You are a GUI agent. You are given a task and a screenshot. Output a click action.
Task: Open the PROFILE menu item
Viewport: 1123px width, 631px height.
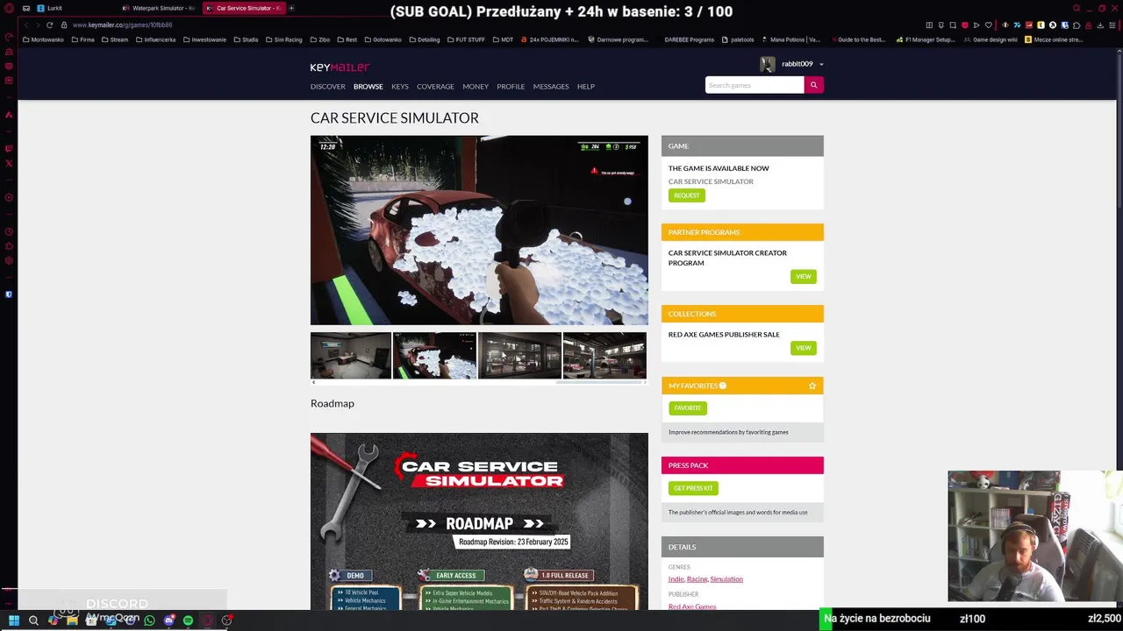[511, 87]
